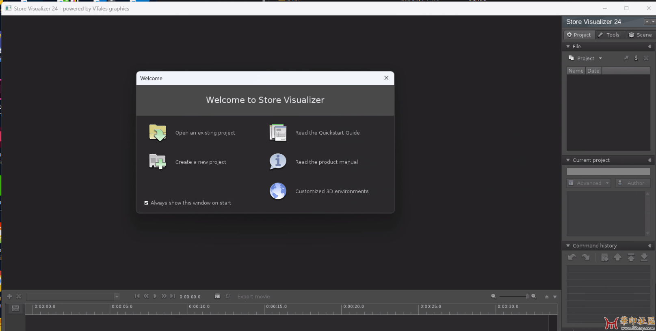Uncheck Always show this window on start
Viewport: 656px width, 331px height.
(x=146, y=203)
